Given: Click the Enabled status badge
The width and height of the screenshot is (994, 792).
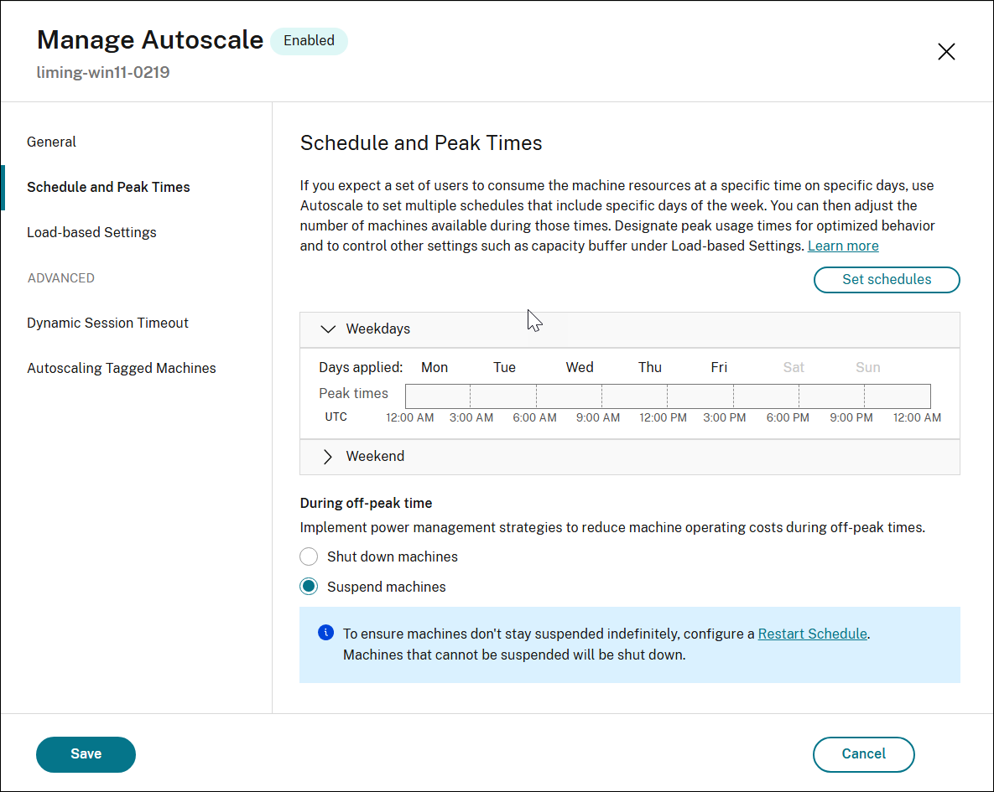Looking at the screenshot, I should pos(308,40).
